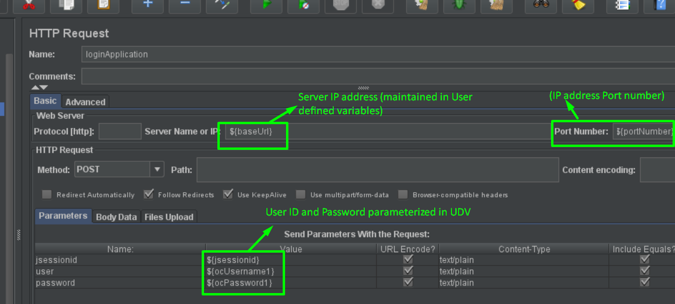The height and width of the screenshot is (304, 675).
Task: Enable Browser-compatible headers checkbox
Action: [x=403, y=195]
